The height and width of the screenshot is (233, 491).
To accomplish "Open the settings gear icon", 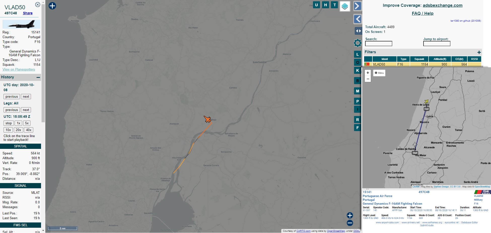I will [x=358, y=43].
